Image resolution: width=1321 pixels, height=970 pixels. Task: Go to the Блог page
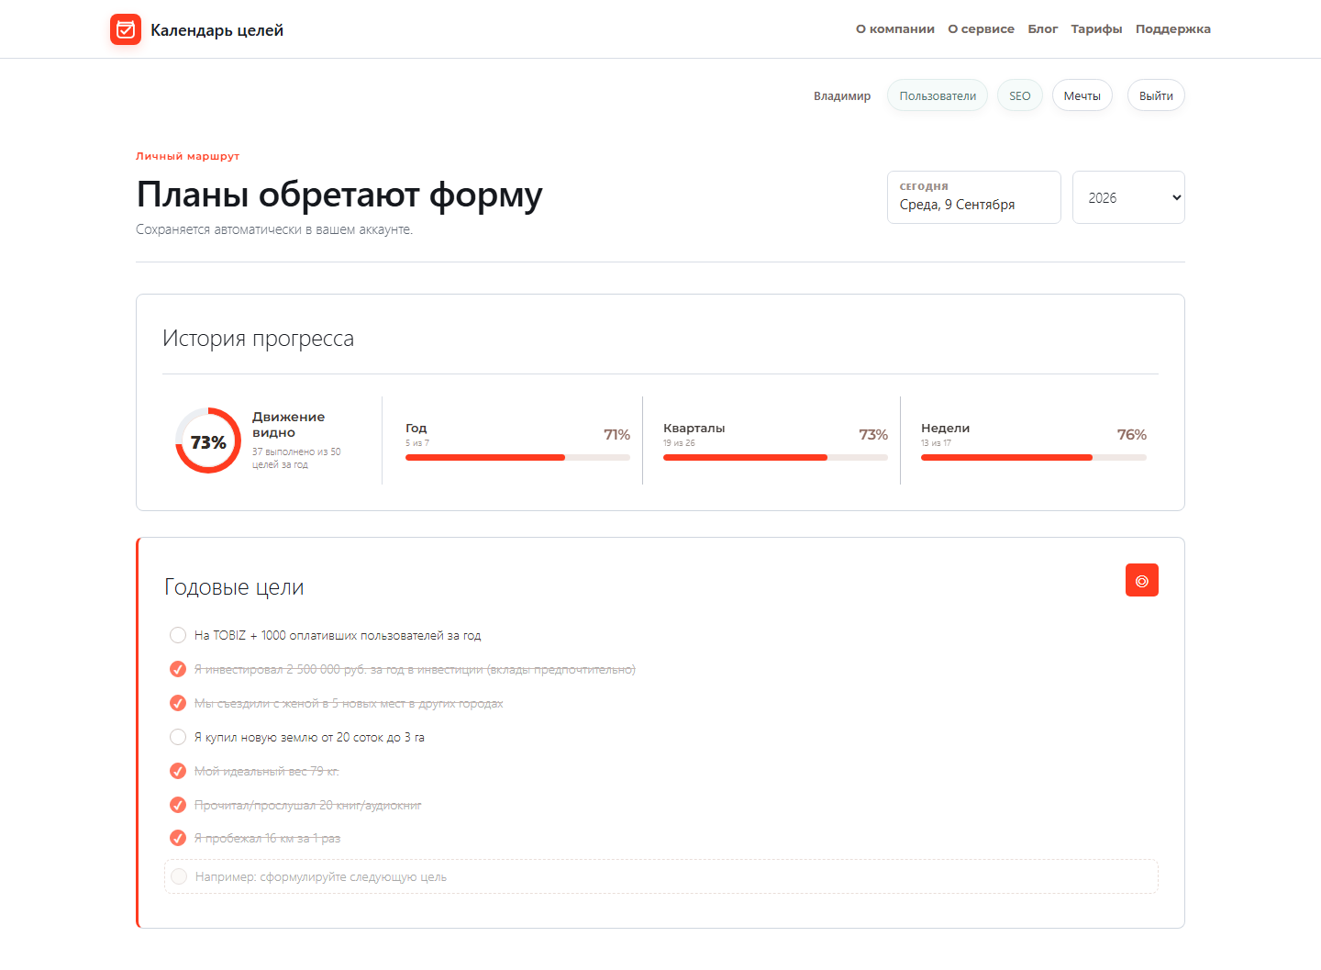[x=1043, y=29]
